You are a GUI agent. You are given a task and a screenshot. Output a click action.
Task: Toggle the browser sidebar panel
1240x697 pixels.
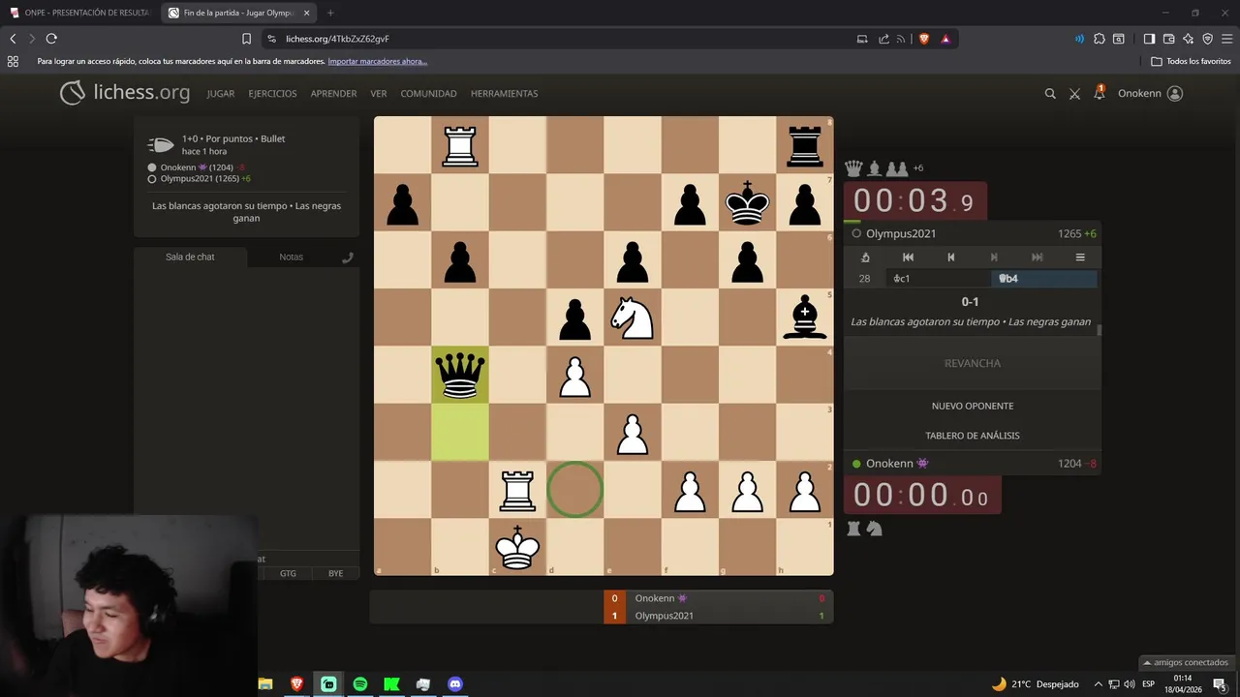[x=1149, y=39]
